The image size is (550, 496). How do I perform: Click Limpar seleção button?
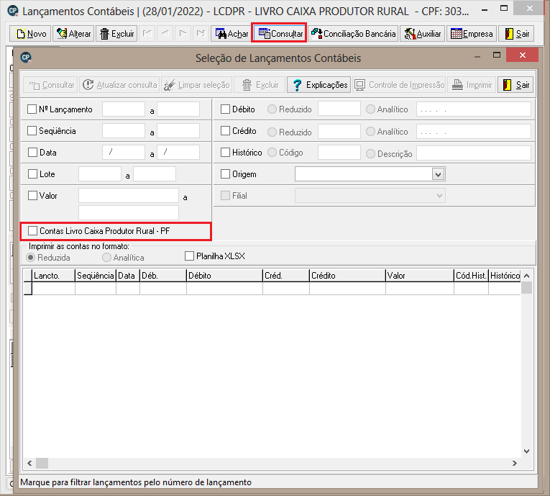[x=196, y=85]
